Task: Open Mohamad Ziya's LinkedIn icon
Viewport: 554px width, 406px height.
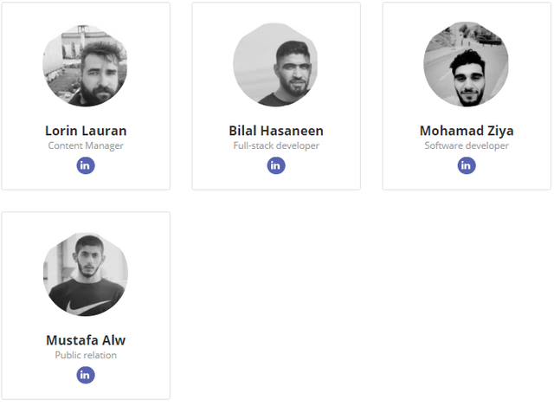Action: tap(467, 165)
